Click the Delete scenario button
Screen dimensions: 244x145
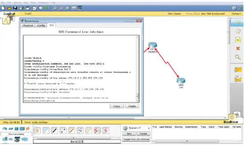point(143,133)
